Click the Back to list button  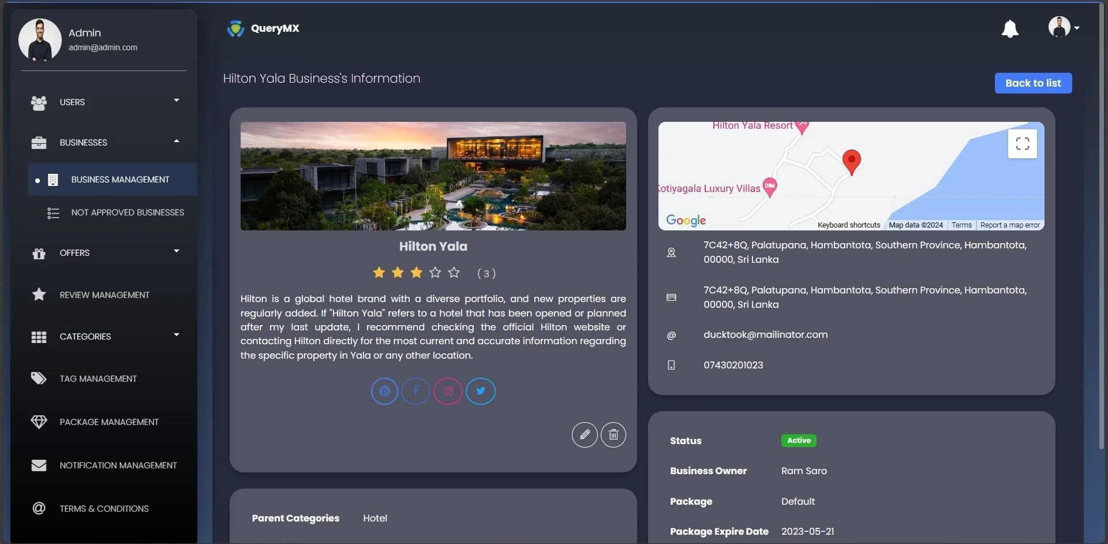tap(1032, 83)
